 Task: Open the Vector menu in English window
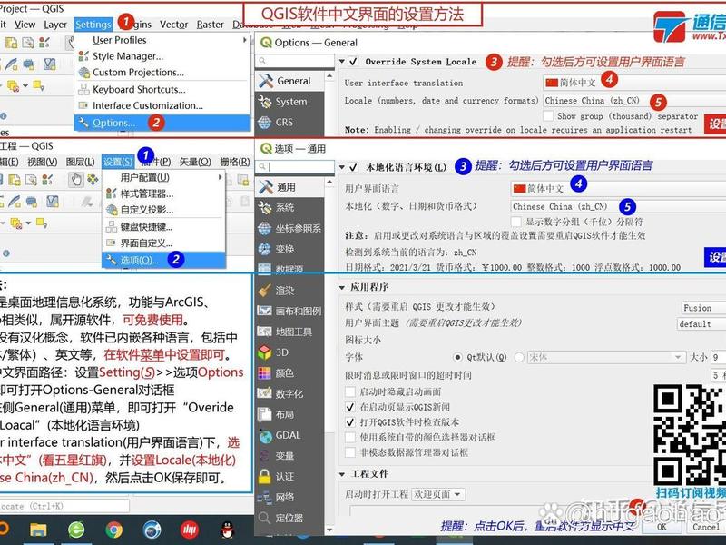pyautogui.click(x=173, y=25)
